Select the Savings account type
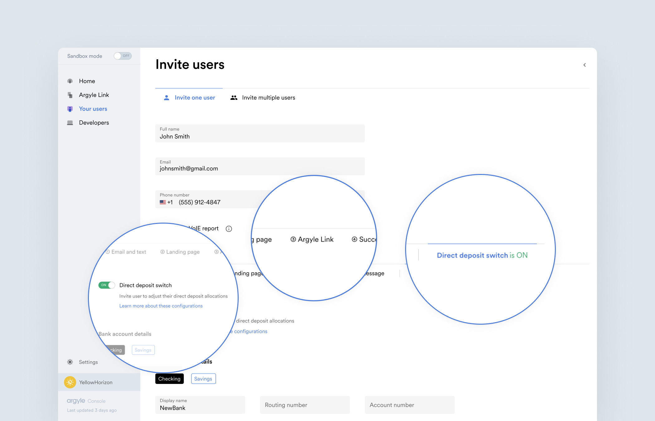 203,379
